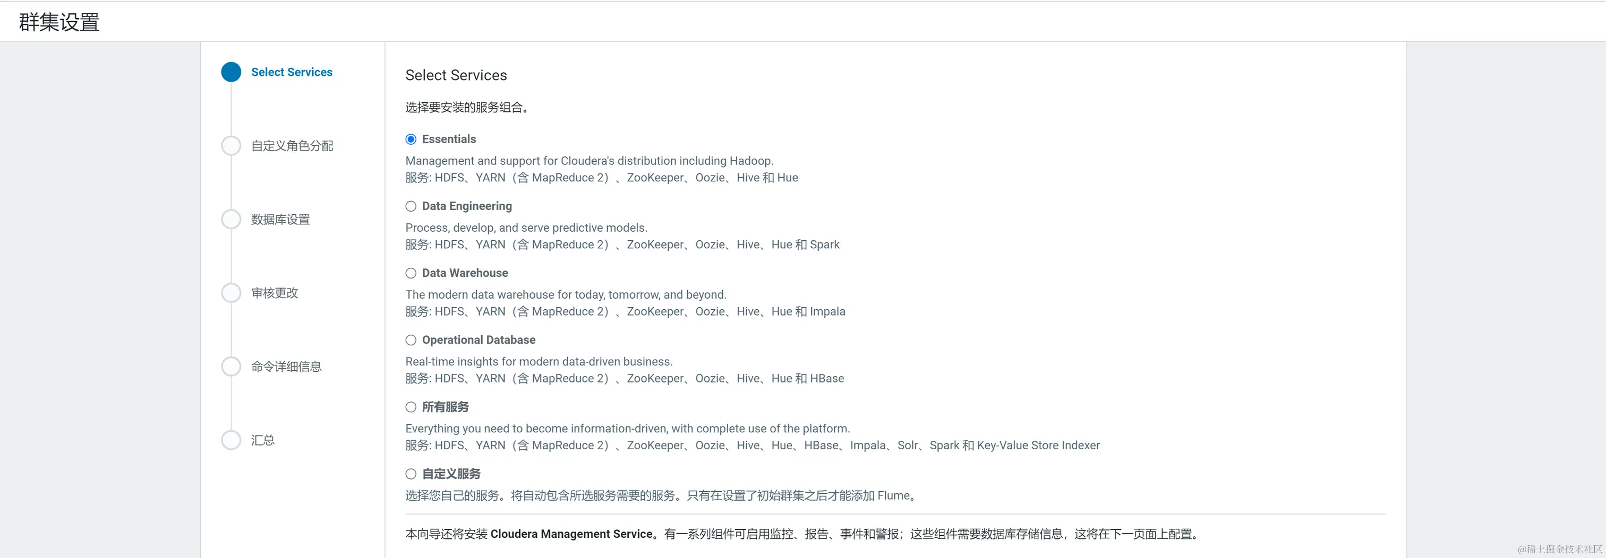
Task: Click the text "Process, develop, and serve predictive models."
Action: point(526,228)
